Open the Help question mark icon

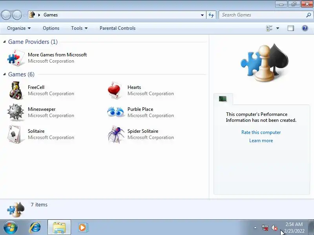305,28
